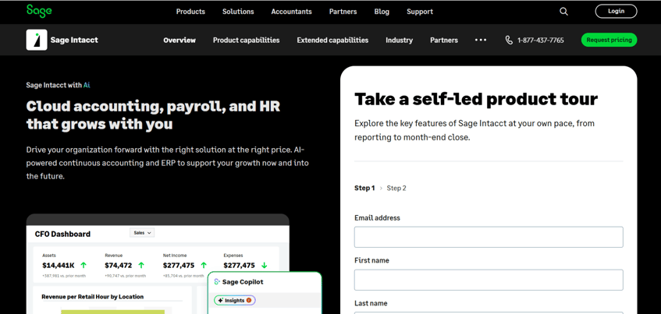Click the Sage Copilot logo icon

(x=217, y=282)
